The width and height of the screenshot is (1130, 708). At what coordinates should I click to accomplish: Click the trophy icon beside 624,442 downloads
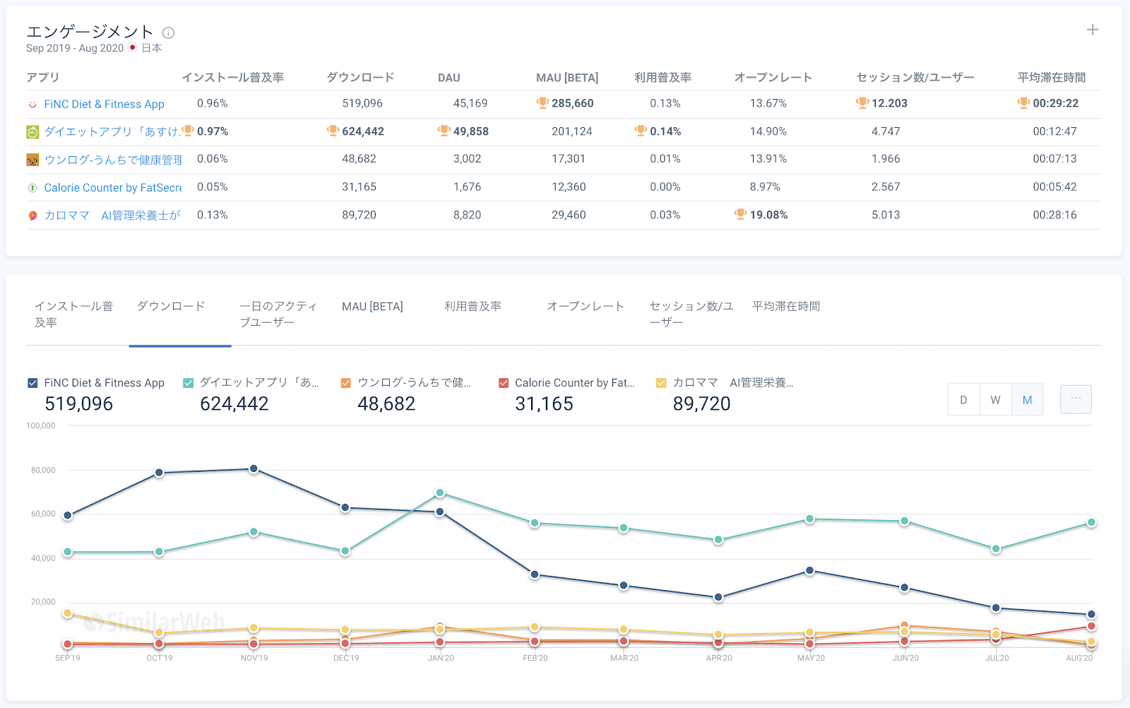[x=333, y=131]
